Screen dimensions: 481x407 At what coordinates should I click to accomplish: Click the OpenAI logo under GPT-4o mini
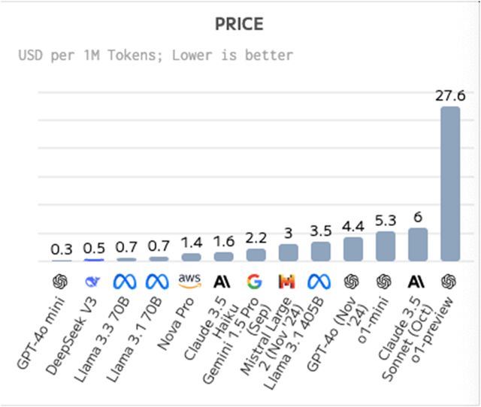click(x=62, y=281)
